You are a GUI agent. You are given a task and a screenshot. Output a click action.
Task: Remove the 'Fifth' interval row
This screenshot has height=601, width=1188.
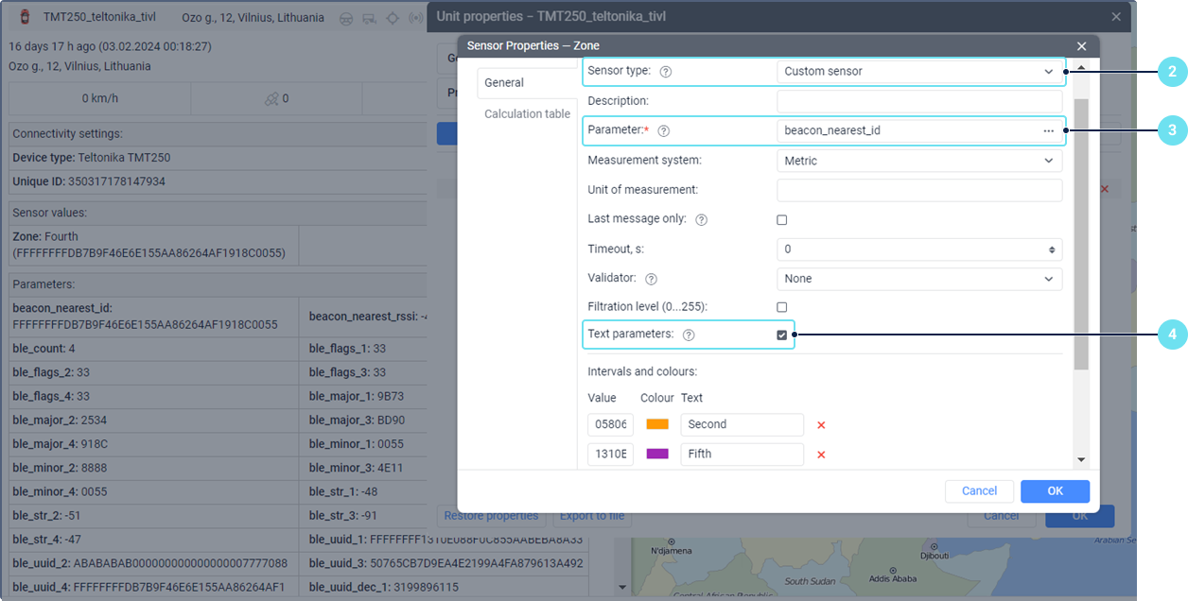[821, 455]
